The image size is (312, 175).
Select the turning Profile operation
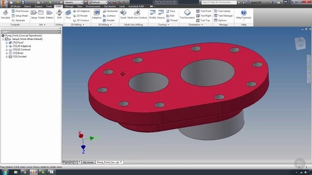click(x=153, y=14)
